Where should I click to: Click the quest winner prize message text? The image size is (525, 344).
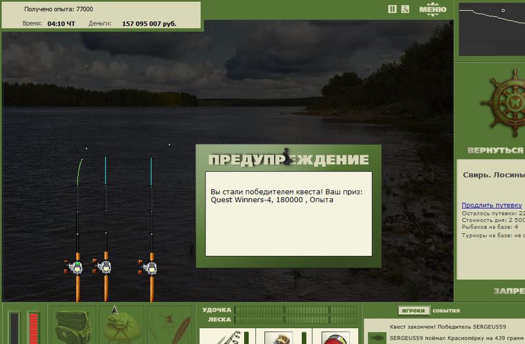coord(287,196)
